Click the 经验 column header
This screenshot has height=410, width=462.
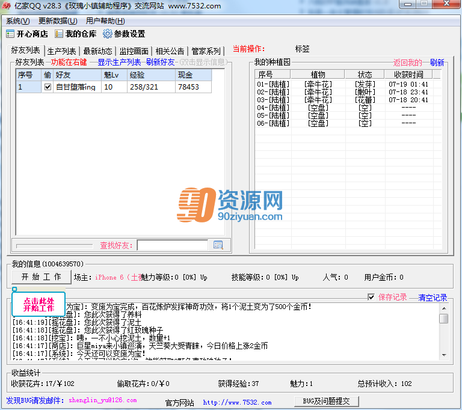(x=152, y=75)
